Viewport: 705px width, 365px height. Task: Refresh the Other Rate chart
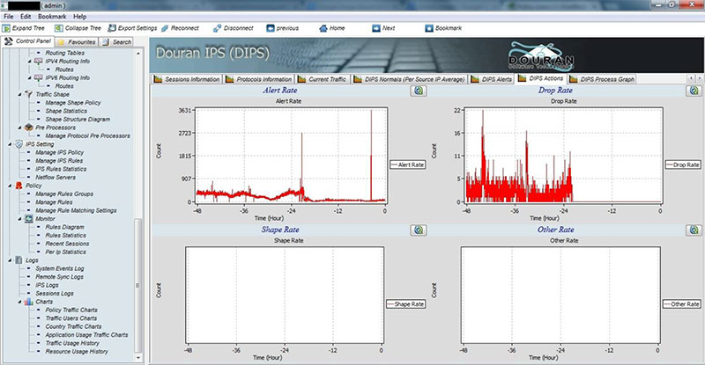(694, 230)
